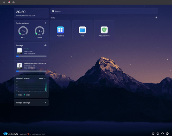Click the Search input field
Viewport: 172px width, 136px height.
[104, 11]
